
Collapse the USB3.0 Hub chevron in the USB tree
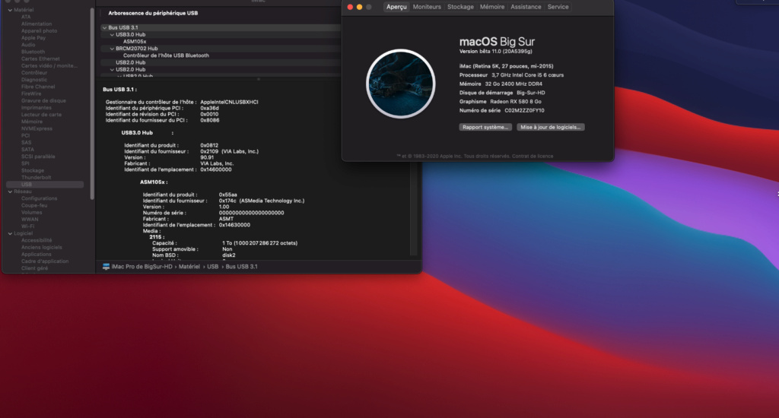tap(112, 35)
